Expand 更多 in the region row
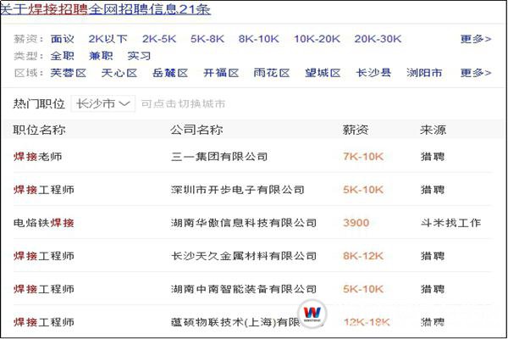This screenshot has height=339, width=508. click(x=475, y=73)
